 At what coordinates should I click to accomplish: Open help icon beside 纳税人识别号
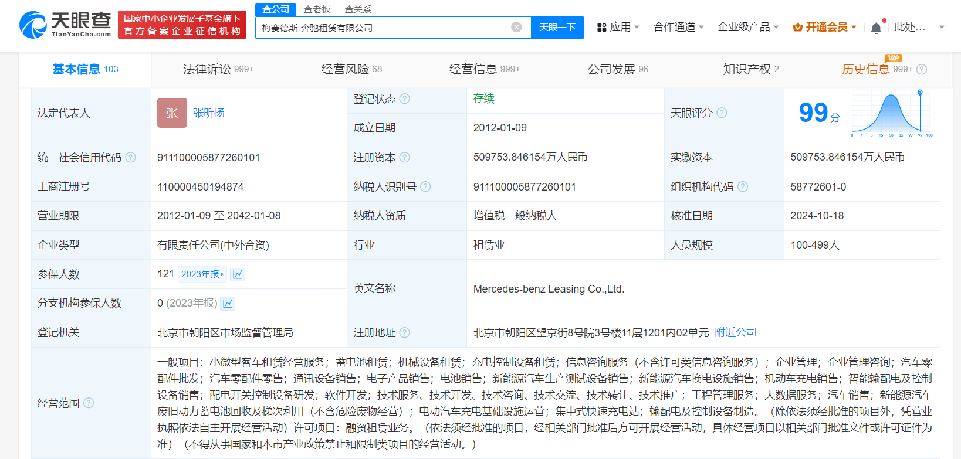(425, 186)
